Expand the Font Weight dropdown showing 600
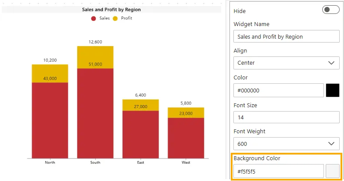344x181 pixels. (x=286, y=144)
